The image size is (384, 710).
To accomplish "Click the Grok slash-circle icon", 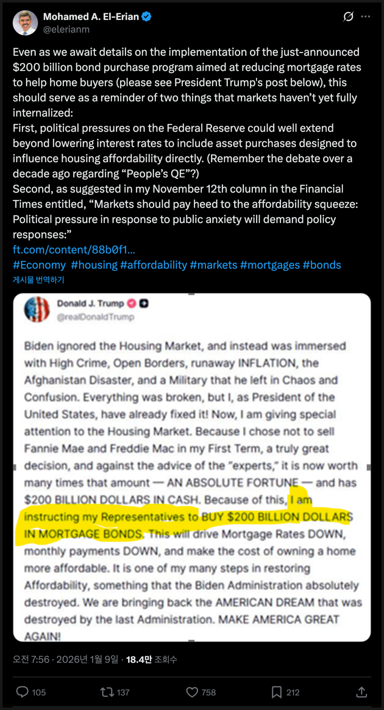I will pyautogui.click(x=348, y=16).
